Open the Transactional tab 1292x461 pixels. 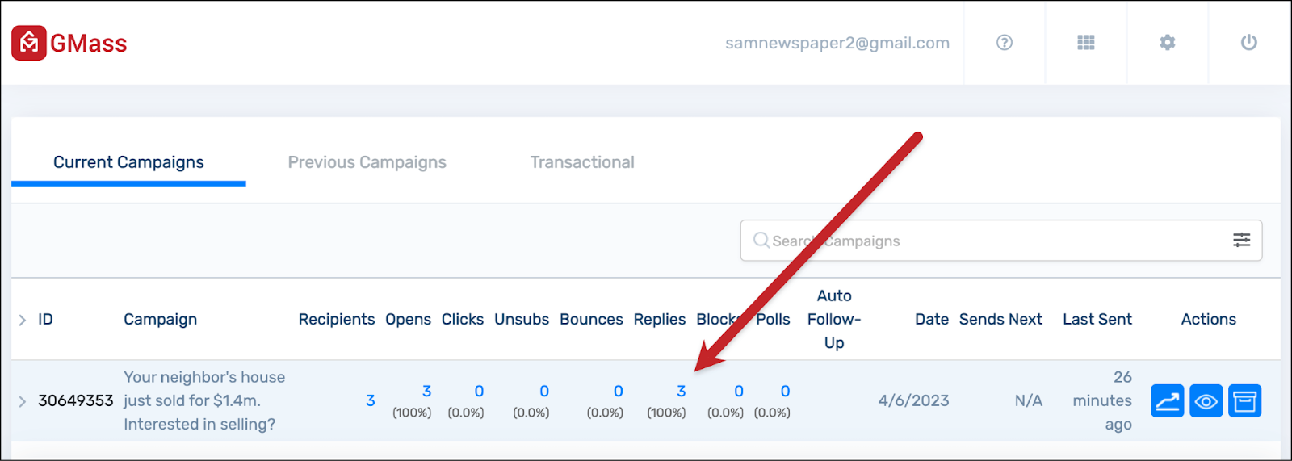[582, 162]
